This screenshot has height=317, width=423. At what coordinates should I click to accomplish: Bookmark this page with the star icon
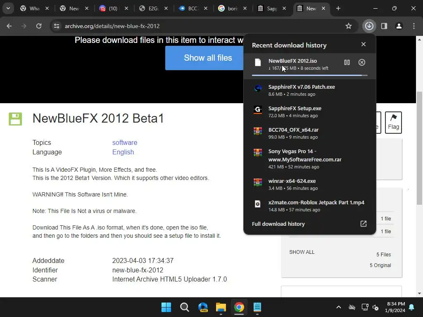point(349,26)
